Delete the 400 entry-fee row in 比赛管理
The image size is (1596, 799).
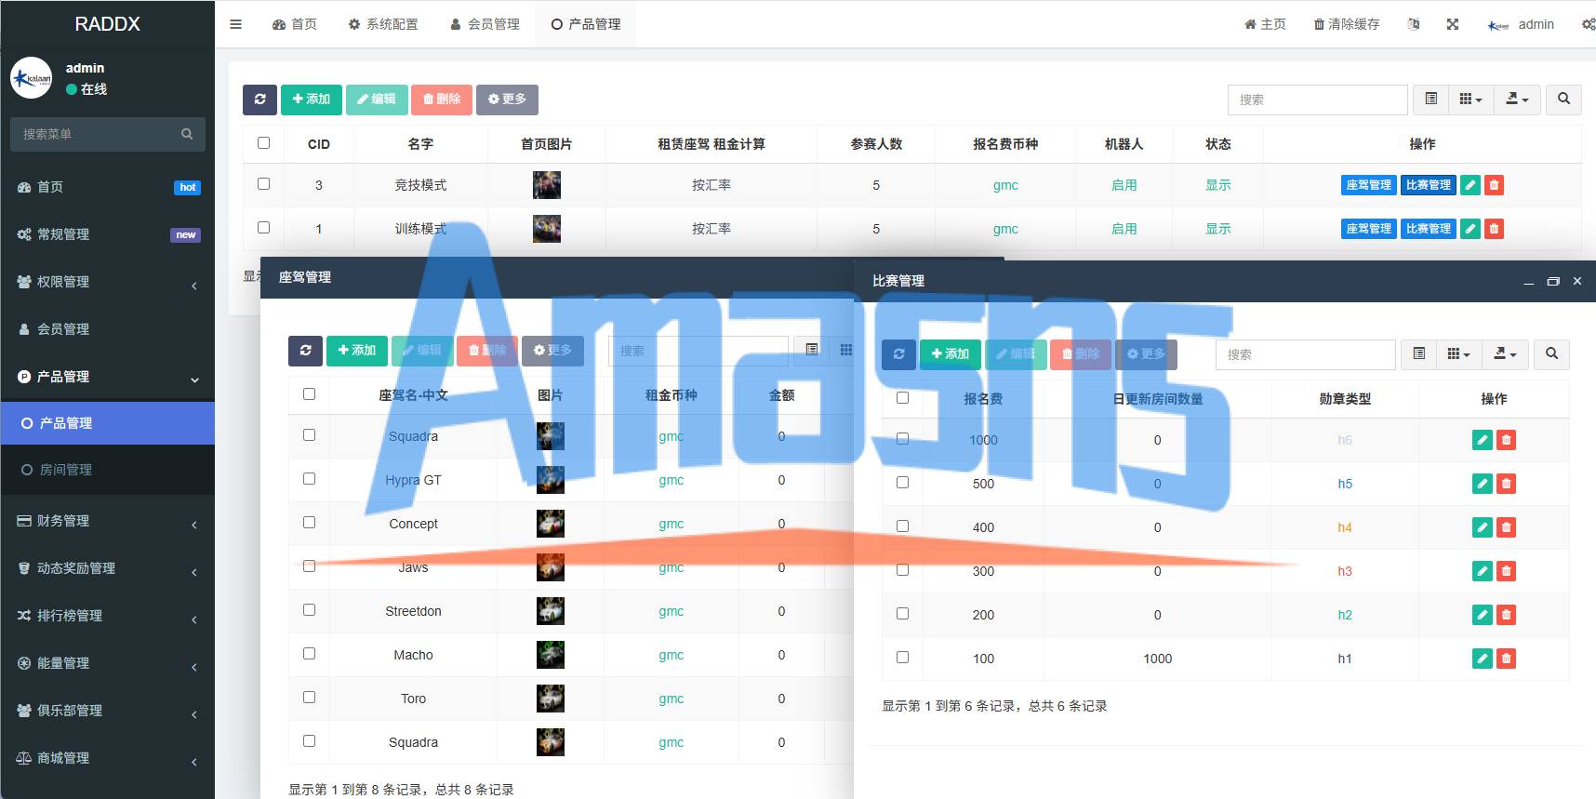(1506, 527)
